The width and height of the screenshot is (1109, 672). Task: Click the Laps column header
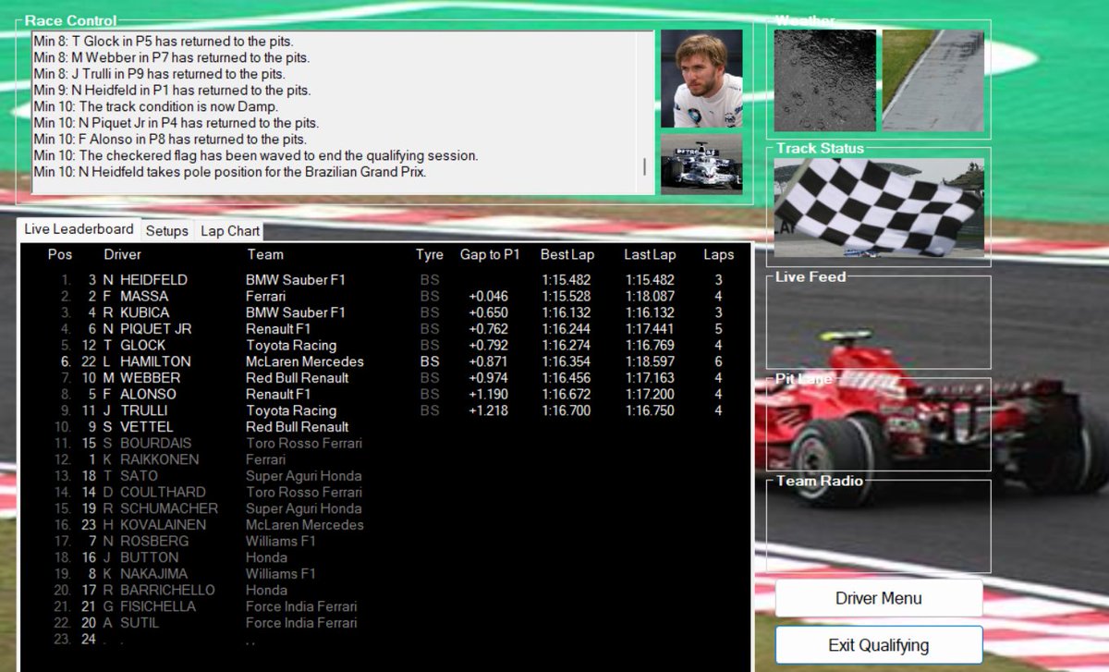[x=718, y=254]
